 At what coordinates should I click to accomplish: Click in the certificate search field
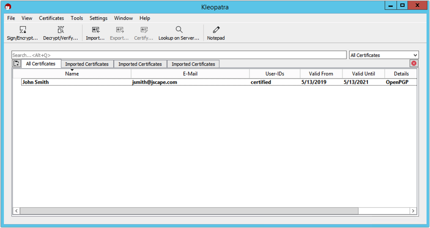tap(178, 55)
